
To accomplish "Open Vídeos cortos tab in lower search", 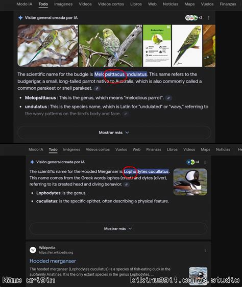I will (x=98, y=149).
